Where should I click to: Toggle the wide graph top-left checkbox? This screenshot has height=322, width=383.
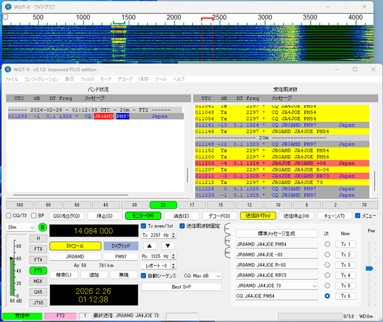pos(5,17)
